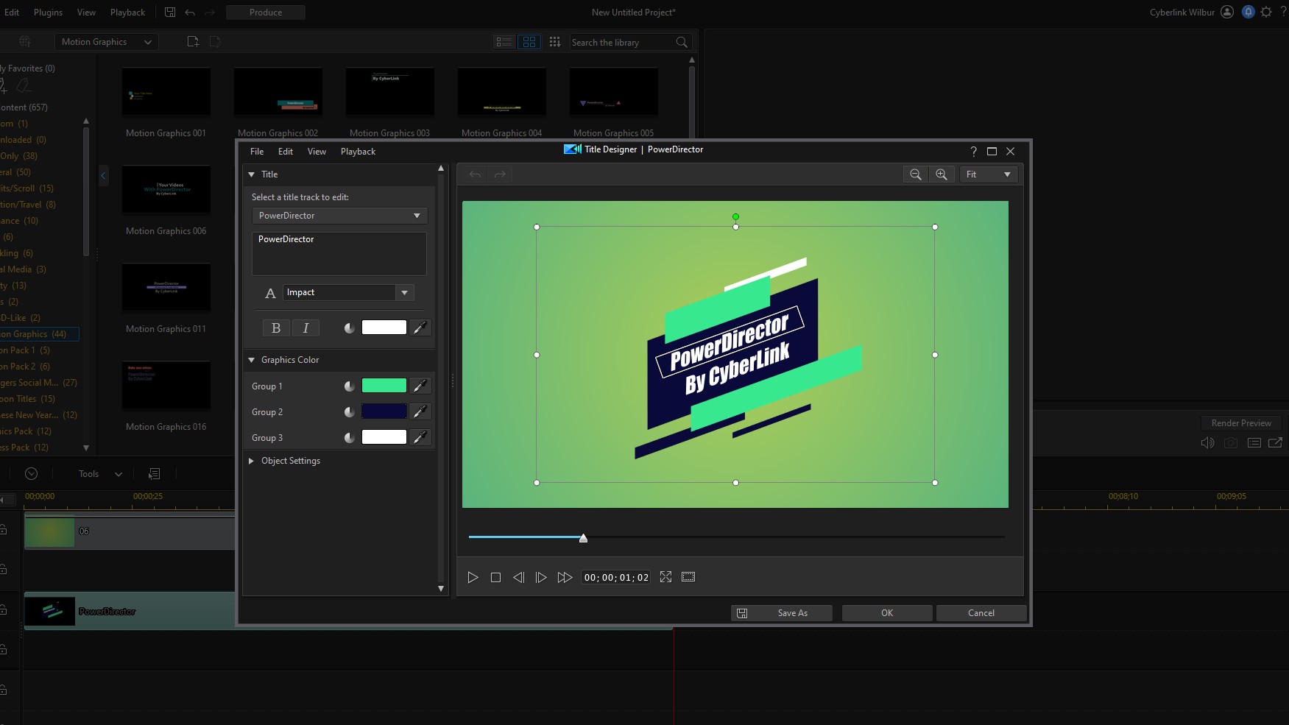
Task: Click the search magnifier icon in library
Action: [682, 42]
